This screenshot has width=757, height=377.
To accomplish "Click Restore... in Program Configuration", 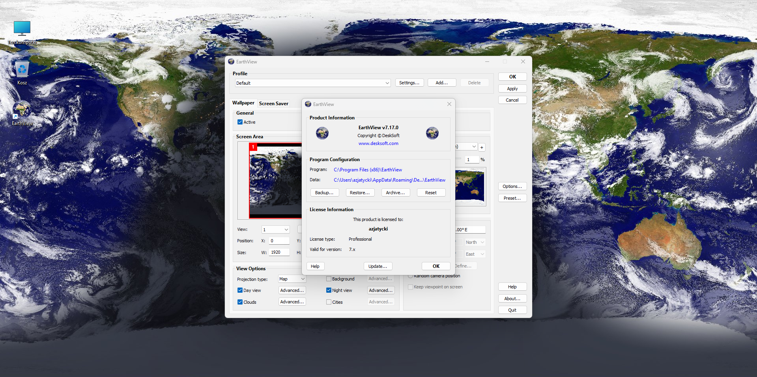I will point(360,193).
